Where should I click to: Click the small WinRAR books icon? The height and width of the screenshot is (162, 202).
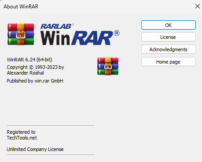pyautogui.click(x=108, y=66)
